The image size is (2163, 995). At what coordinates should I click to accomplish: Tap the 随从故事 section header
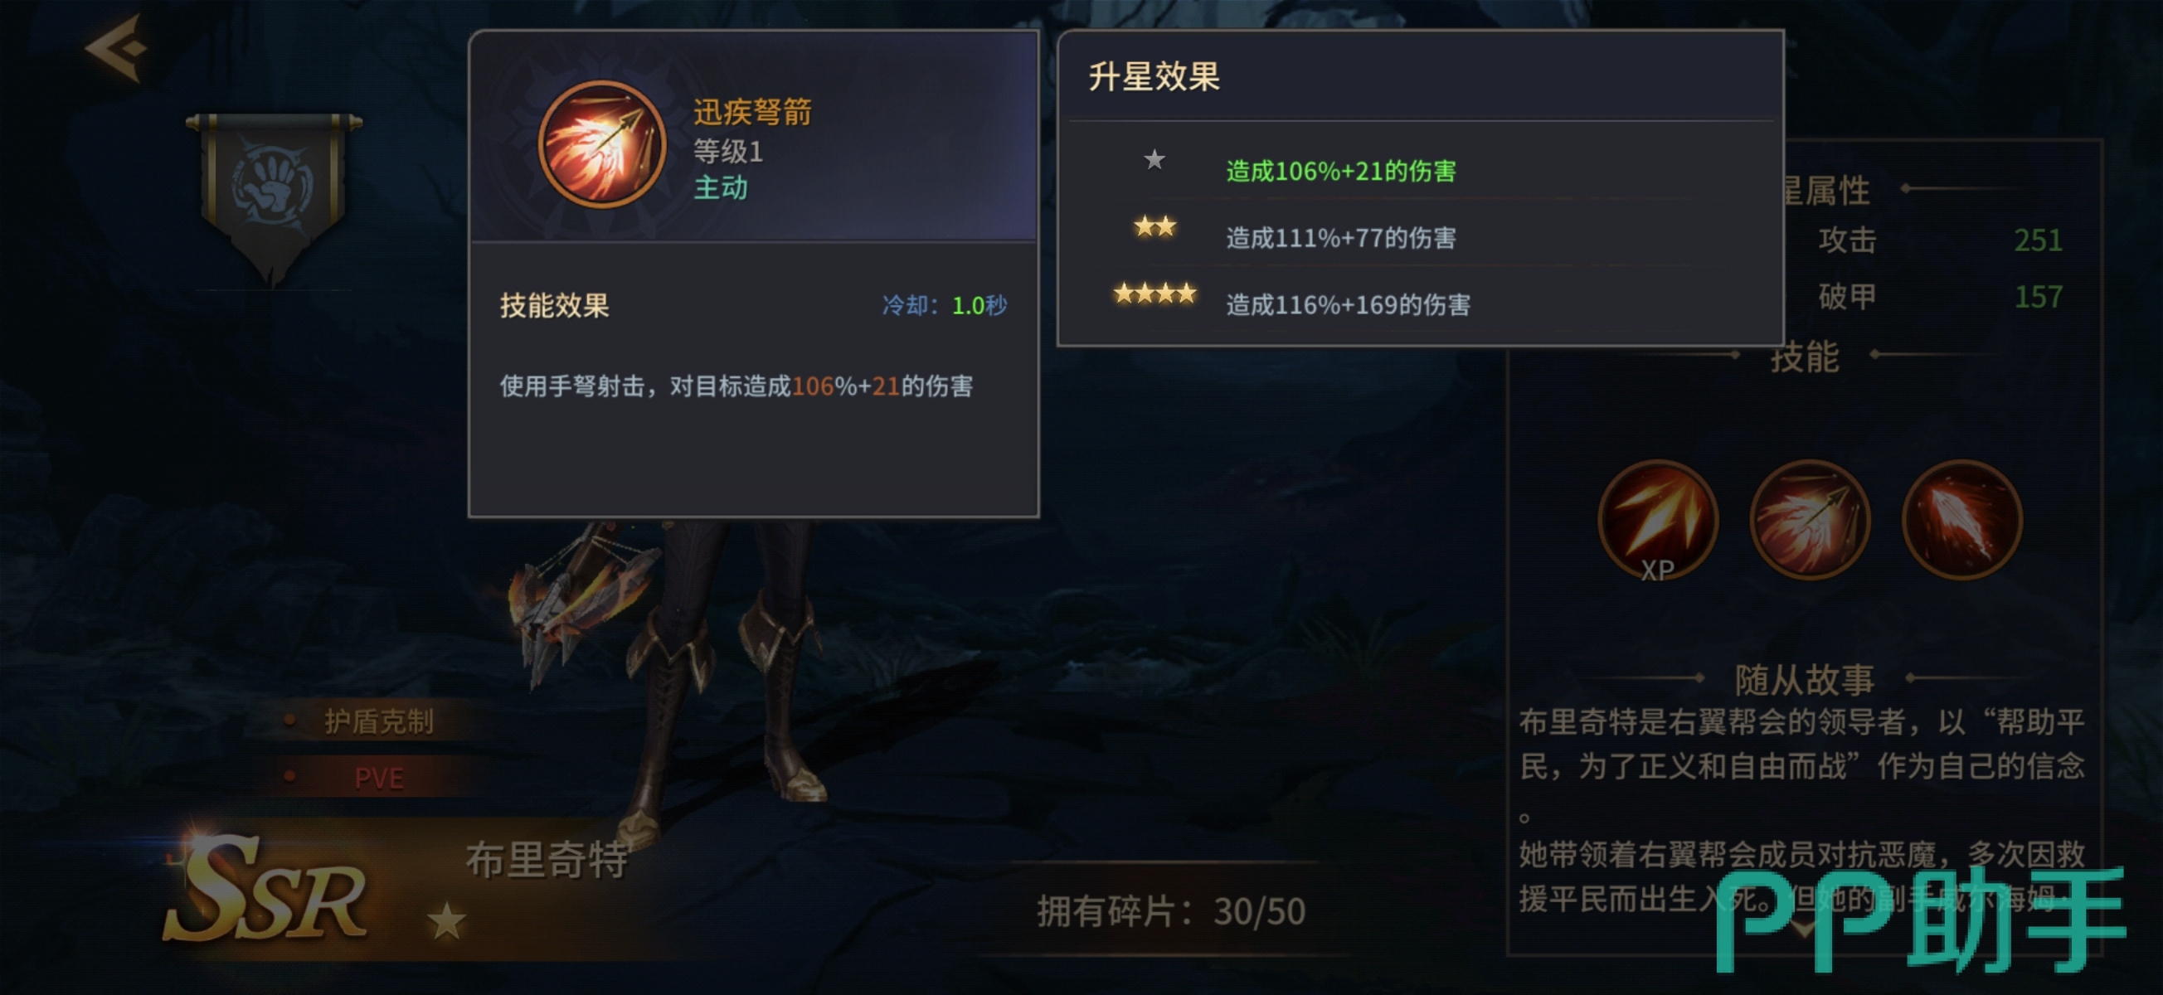(1805, 679)
